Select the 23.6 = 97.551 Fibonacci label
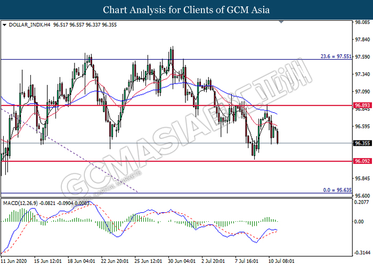 coord(336,56)
